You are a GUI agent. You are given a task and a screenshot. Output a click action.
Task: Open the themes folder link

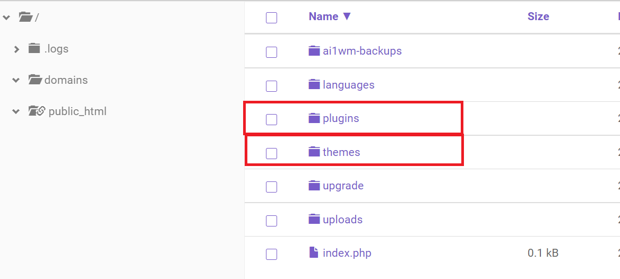[341, 152]
